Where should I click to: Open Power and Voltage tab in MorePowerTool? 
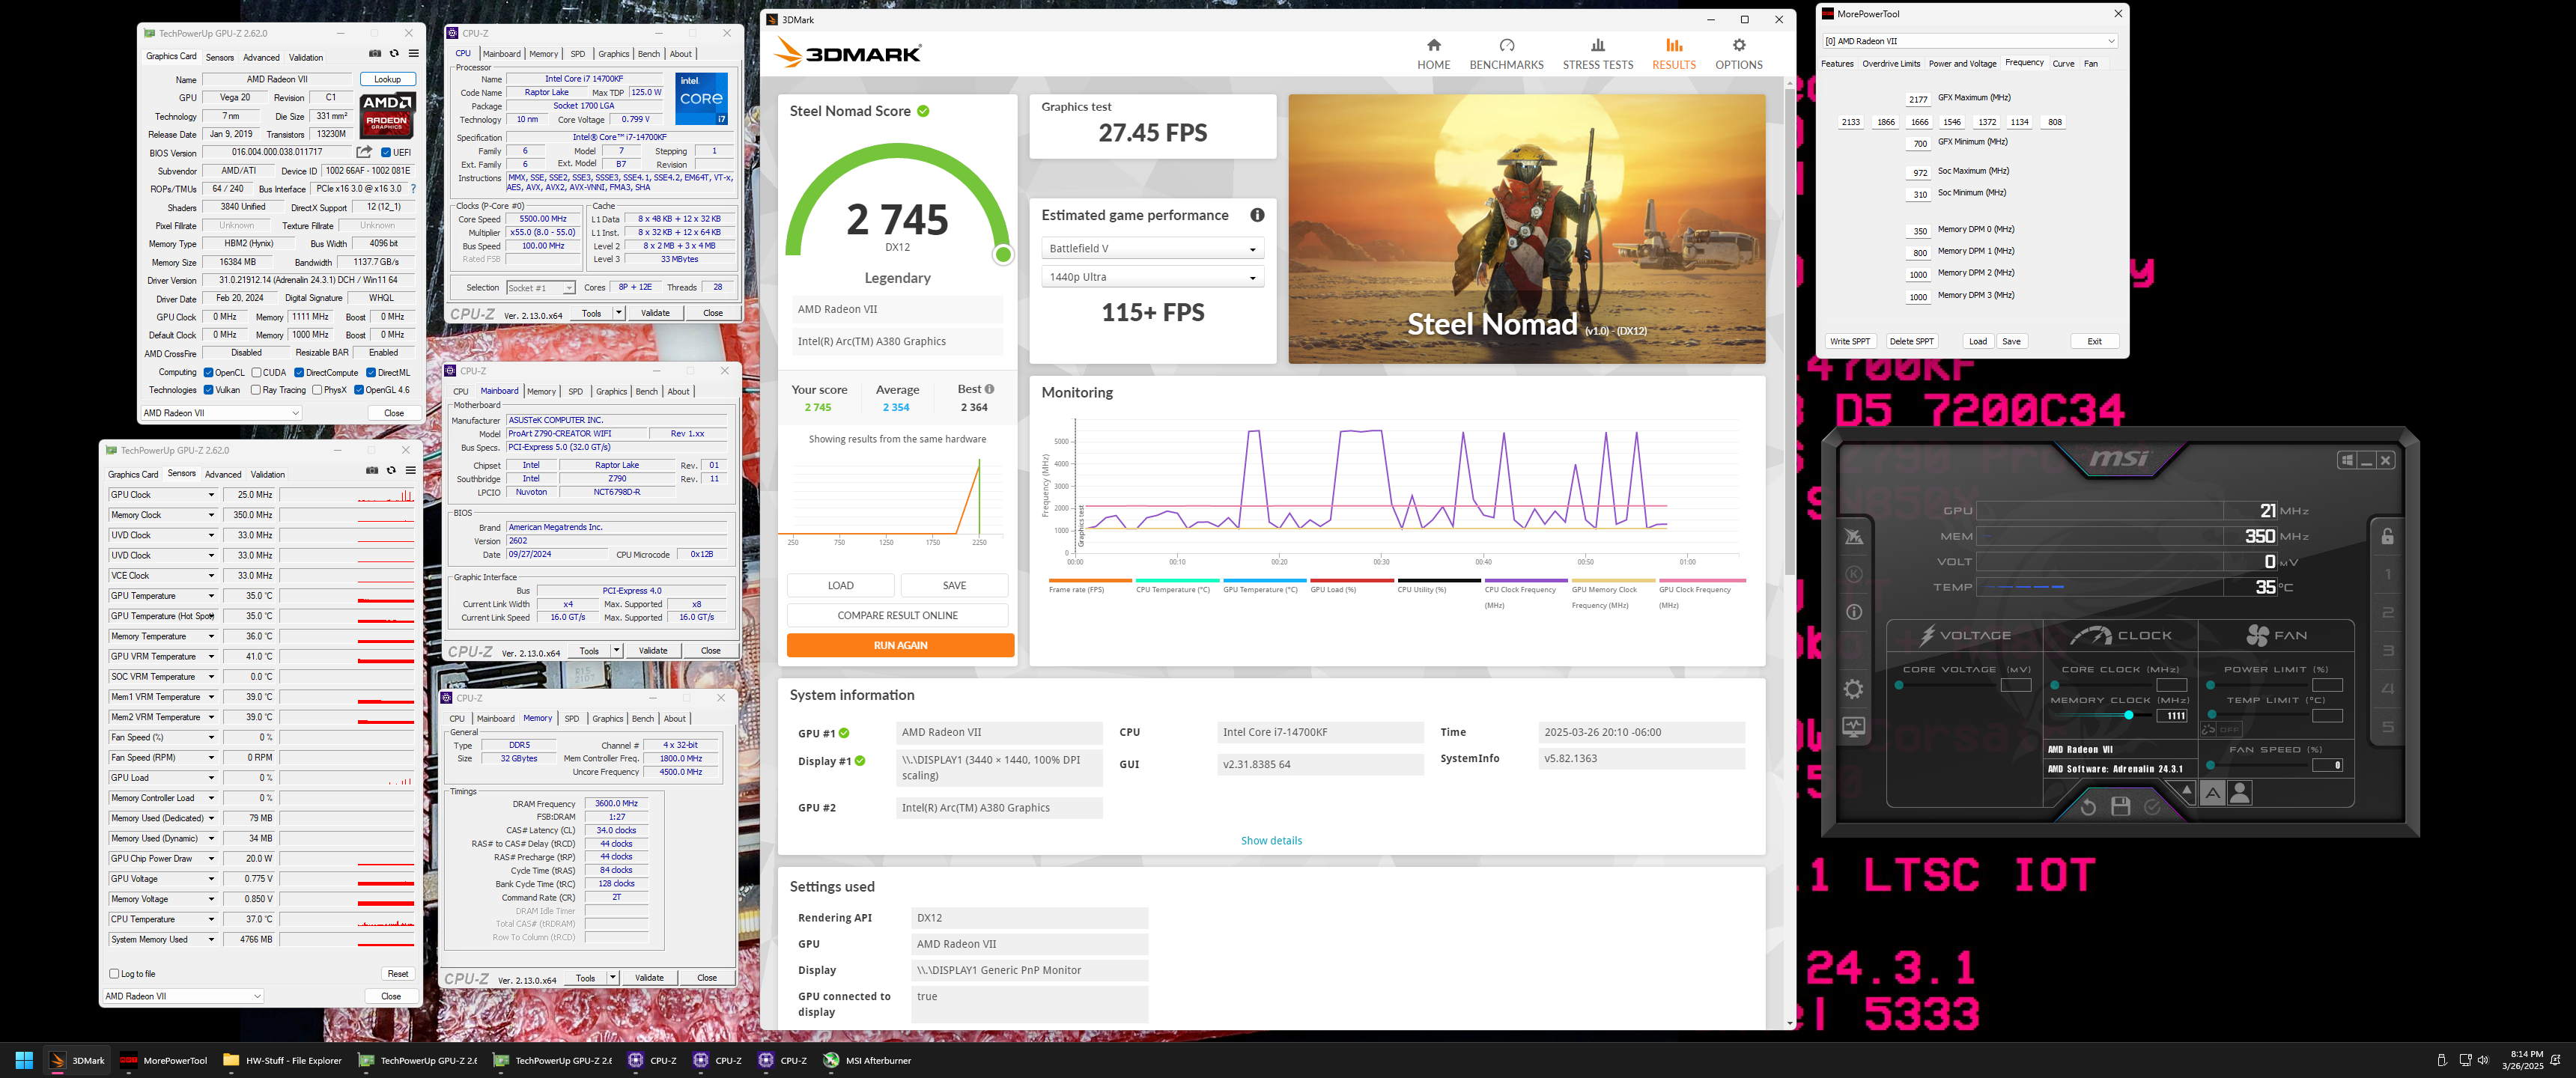click(1962, 64)
